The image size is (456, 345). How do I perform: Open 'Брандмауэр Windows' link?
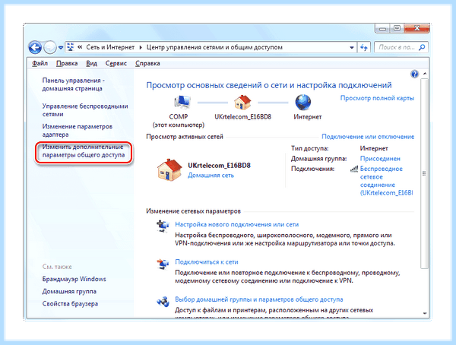point(74,279)
